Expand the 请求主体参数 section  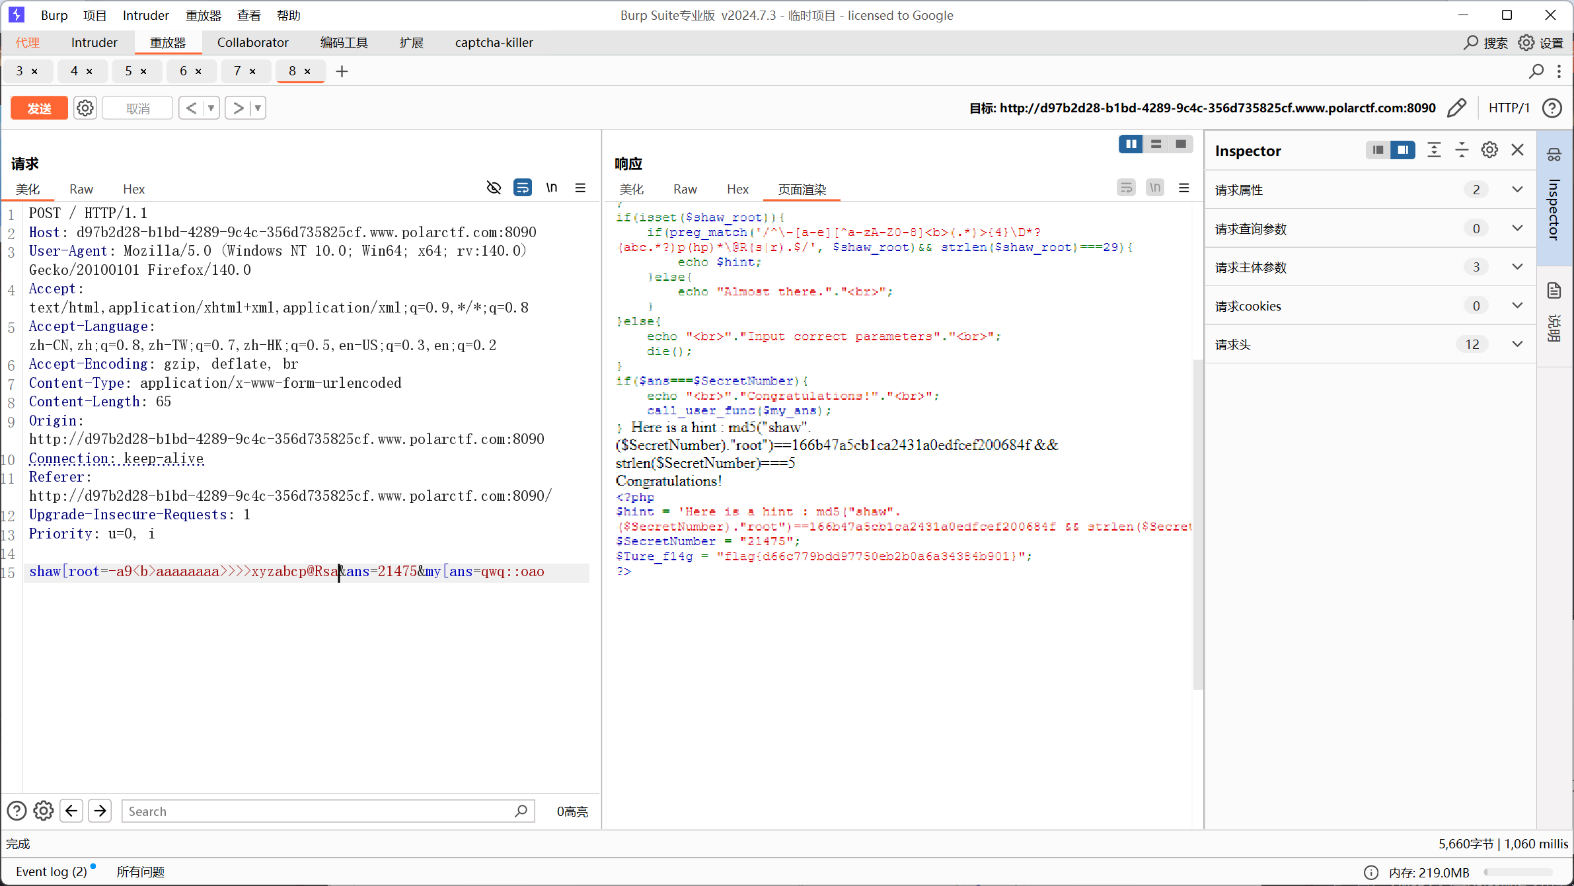[x=1517, y=267]
